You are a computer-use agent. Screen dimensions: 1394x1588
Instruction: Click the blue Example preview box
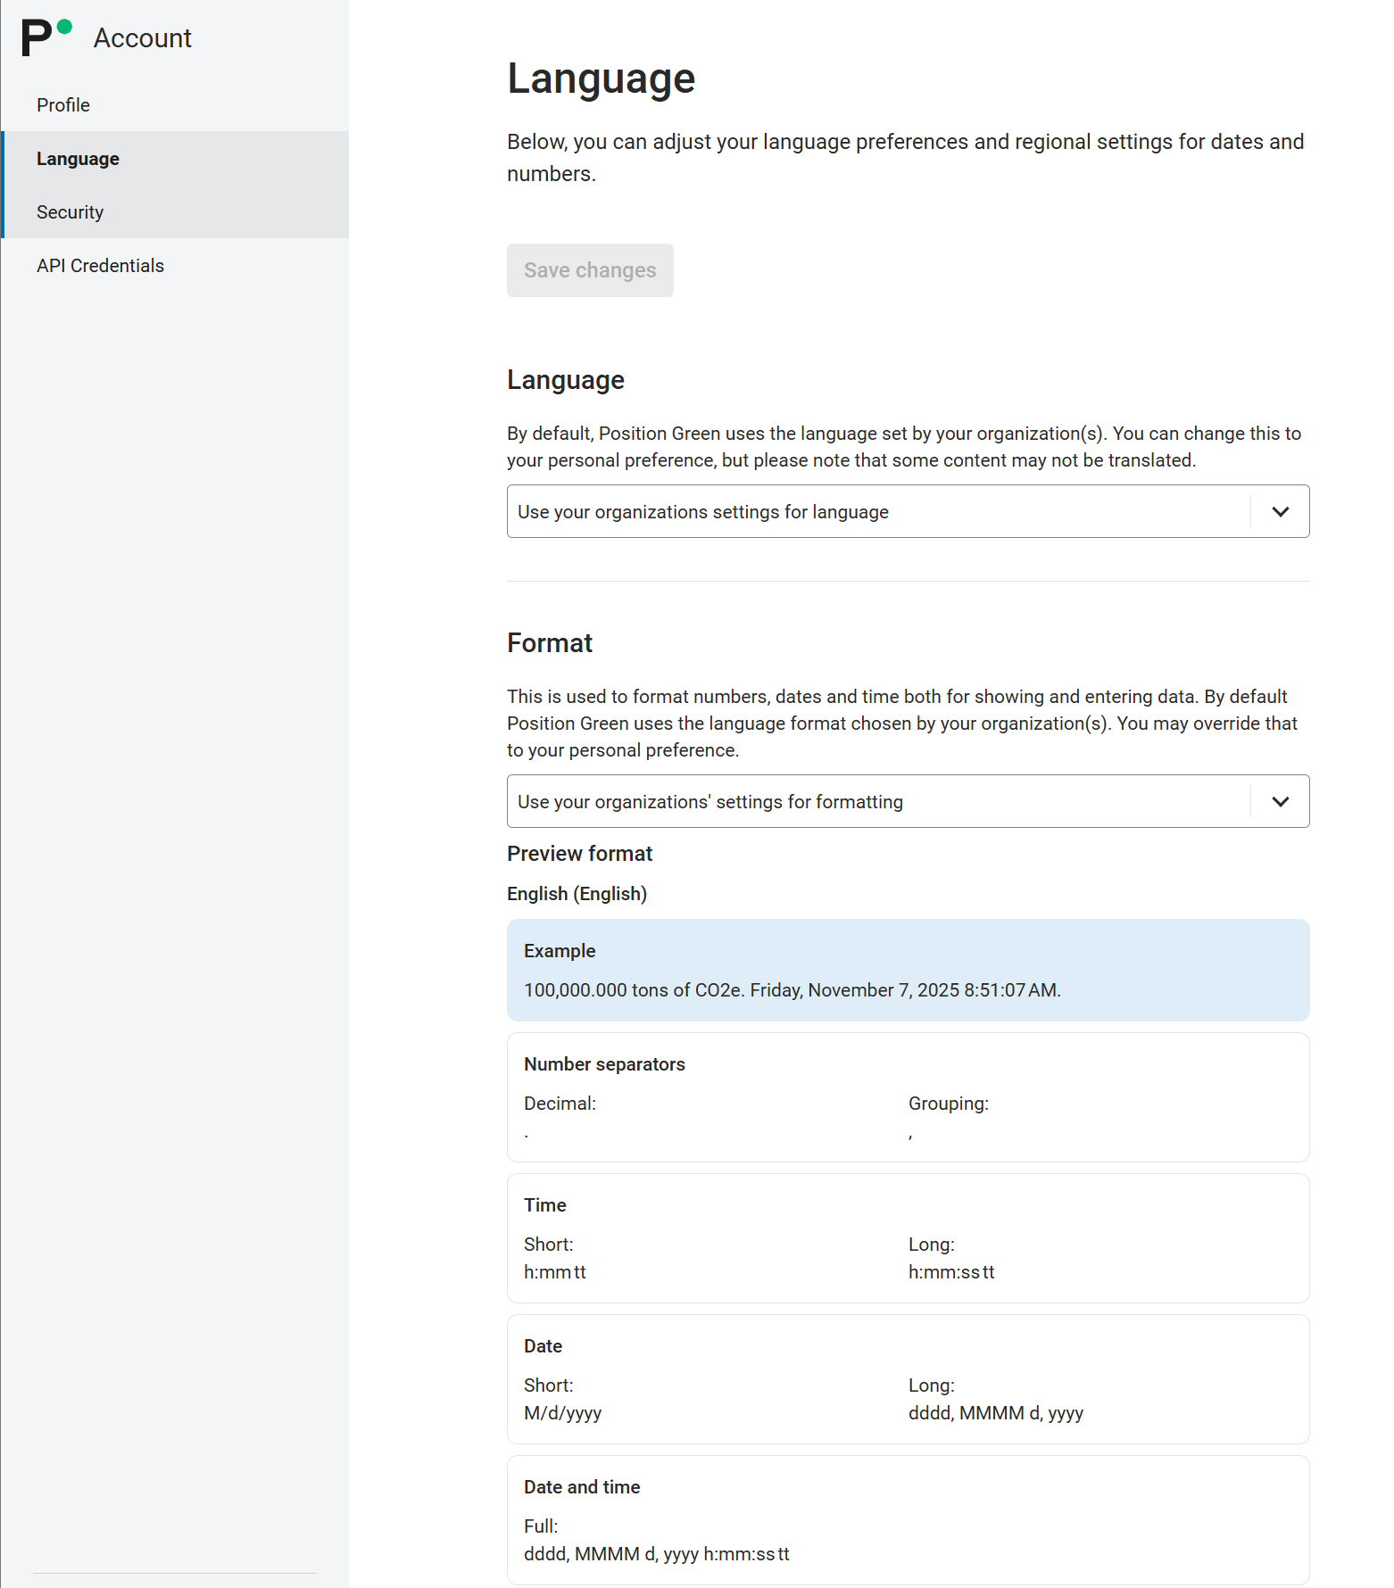[908, 970]
